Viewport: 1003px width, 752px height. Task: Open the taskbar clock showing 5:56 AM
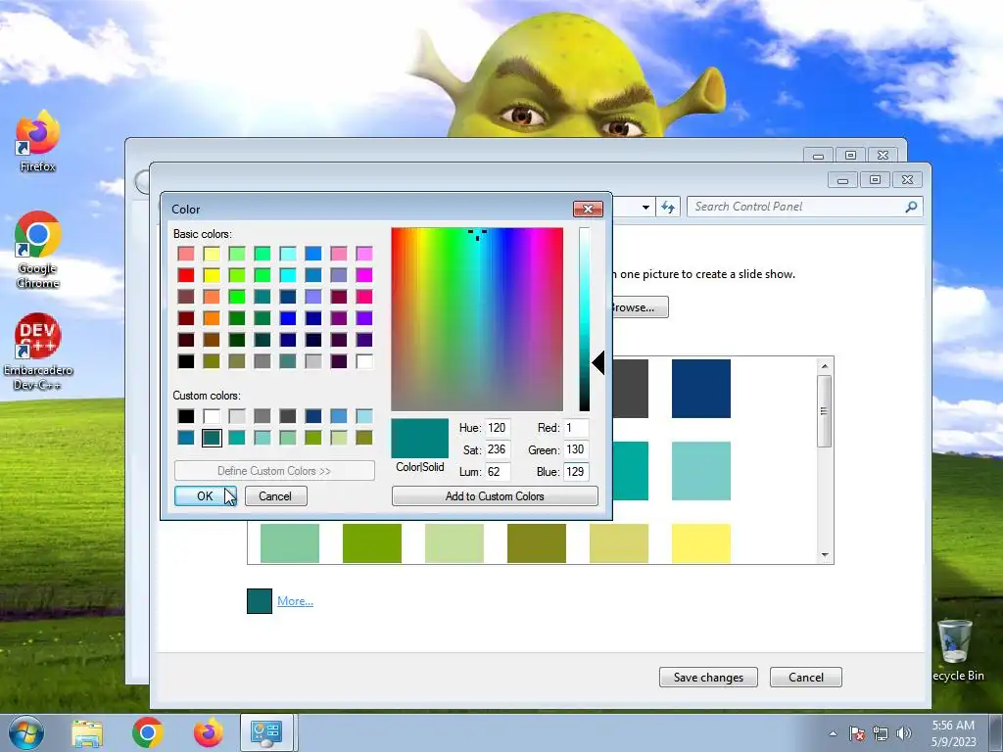pos(953,732)
